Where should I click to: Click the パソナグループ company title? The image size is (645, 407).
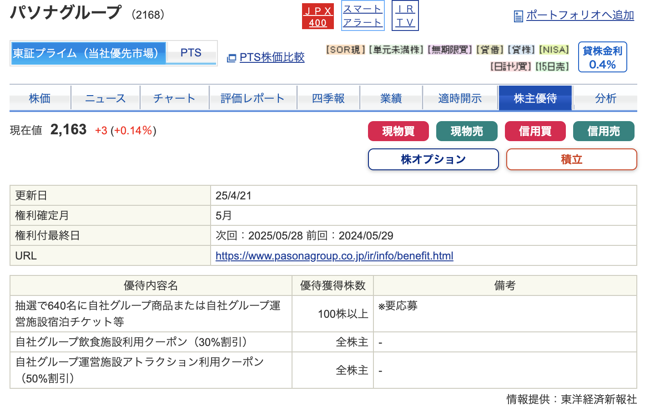(x=66, y=12)
